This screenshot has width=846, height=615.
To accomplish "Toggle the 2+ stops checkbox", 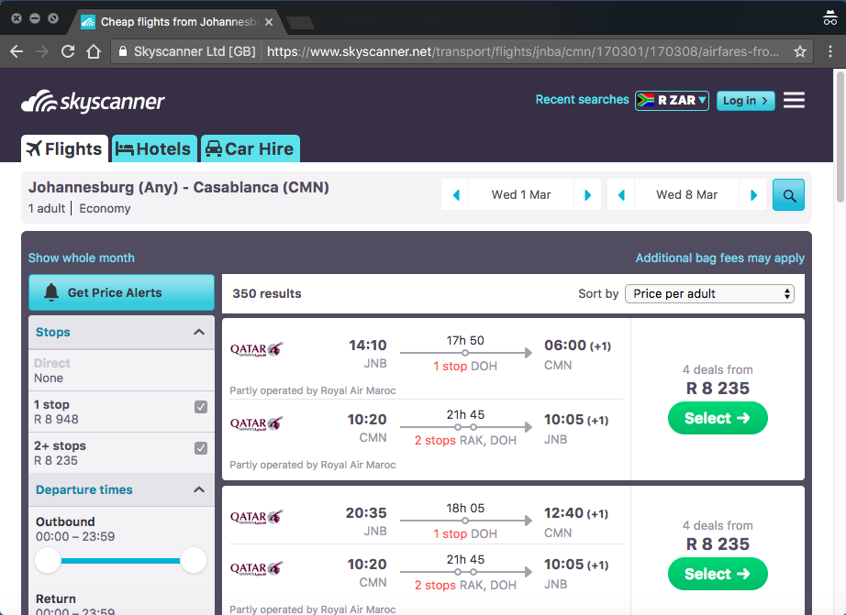I will [x=201, y=448].
